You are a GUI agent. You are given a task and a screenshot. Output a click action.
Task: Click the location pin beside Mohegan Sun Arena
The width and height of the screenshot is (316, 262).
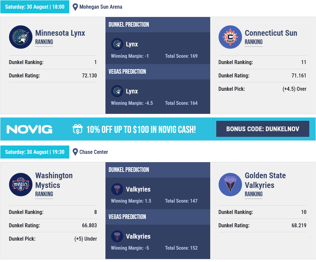pyautogui.click(x=75, y=7)
